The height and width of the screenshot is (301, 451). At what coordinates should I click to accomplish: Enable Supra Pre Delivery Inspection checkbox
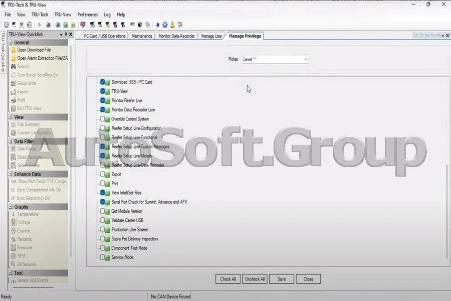pyautogui.click(x=102, y=239)
